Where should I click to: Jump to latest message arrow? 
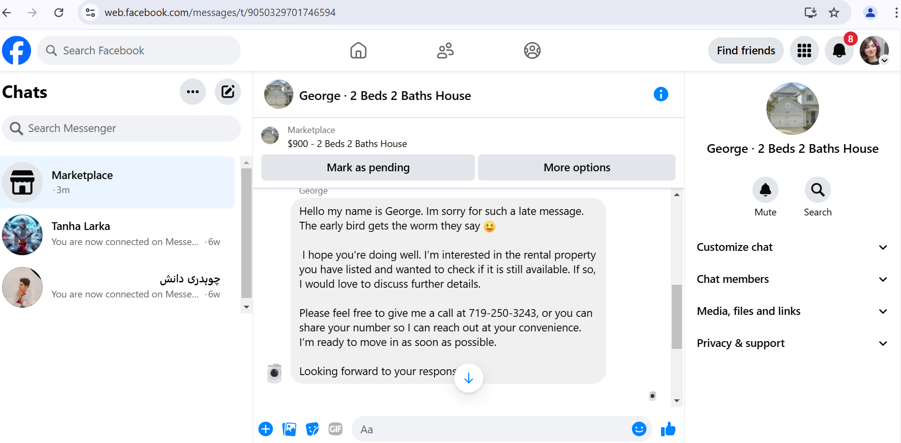(x=469, y=378)
